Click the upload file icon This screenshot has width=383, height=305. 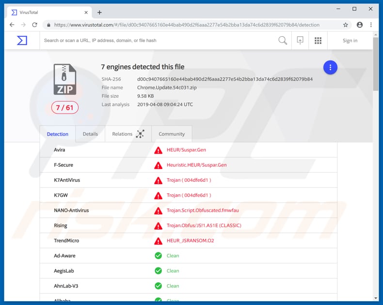[x=300, y=41]
